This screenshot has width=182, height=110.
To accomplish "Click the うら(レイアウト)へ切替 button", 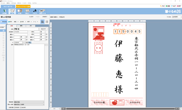I will tap(23, 6).
